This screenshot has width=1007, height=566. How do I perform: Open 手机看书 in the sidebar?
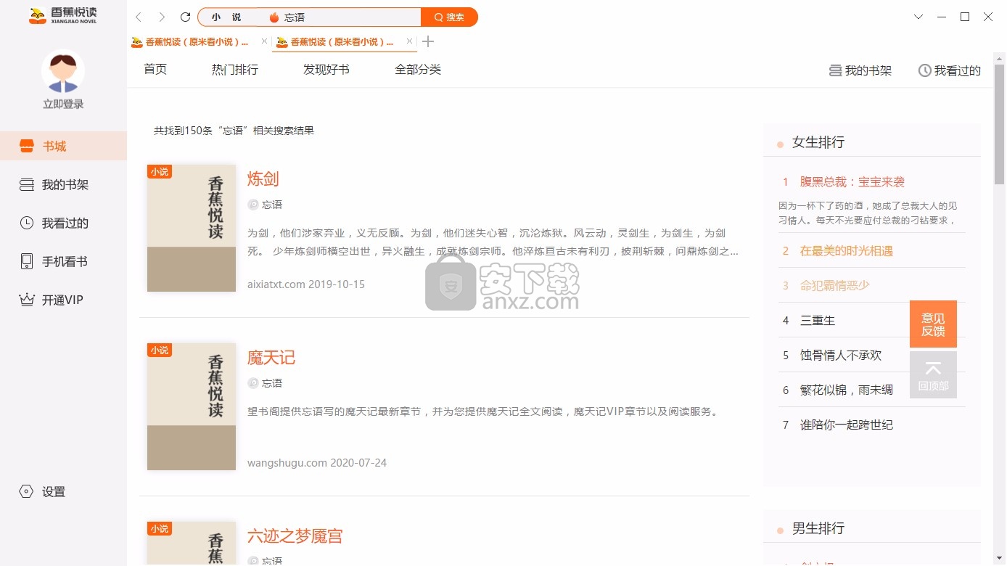click(63, 261)
